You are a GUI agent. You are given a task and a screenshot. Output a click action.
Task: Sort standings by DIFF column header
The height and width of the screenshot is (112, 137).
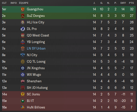pos(123,3)
